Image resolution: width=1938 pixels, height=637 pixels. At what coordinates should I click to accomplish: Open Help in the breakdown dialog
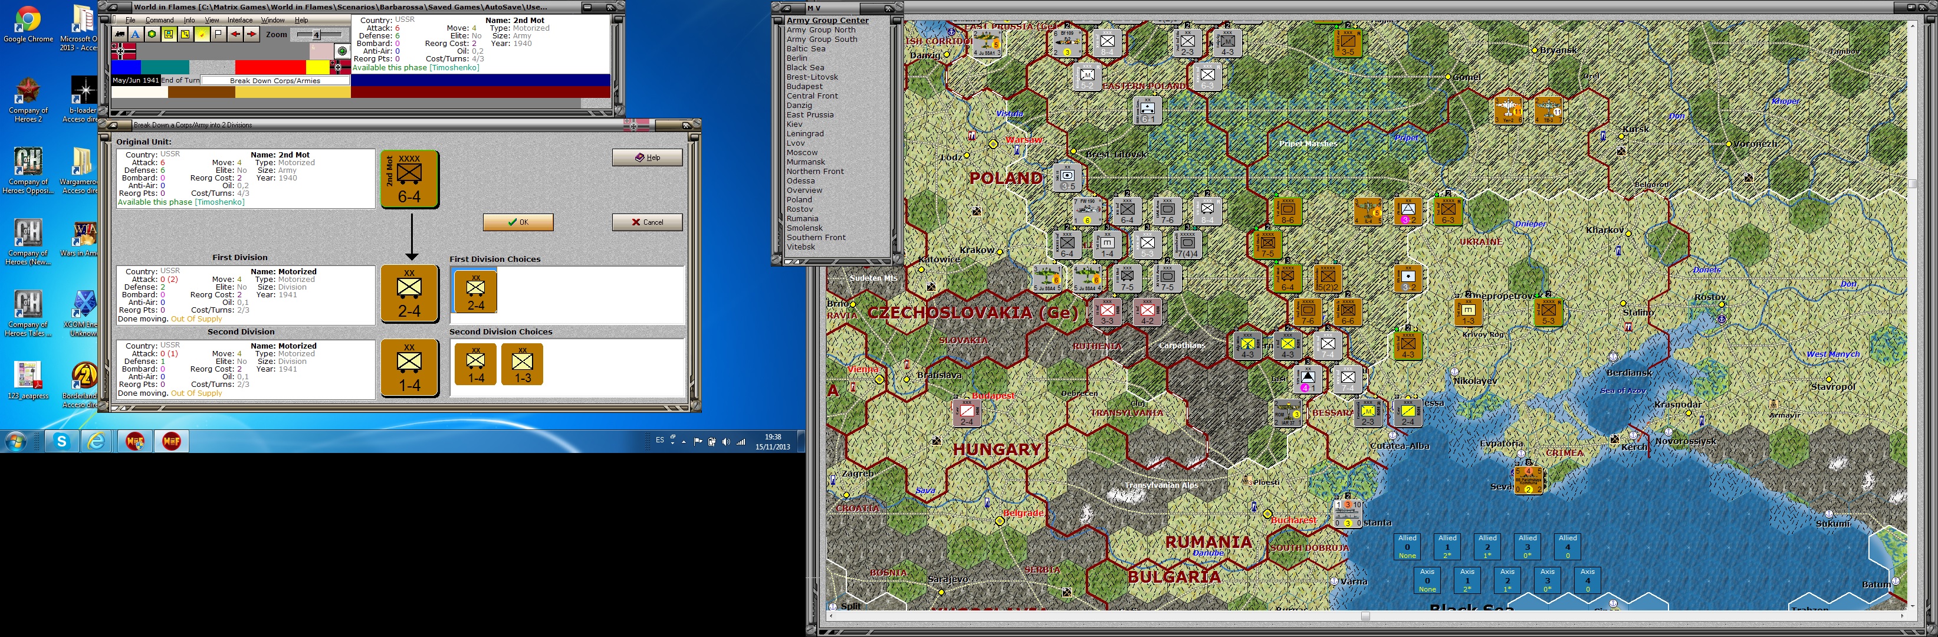(647, 157)
